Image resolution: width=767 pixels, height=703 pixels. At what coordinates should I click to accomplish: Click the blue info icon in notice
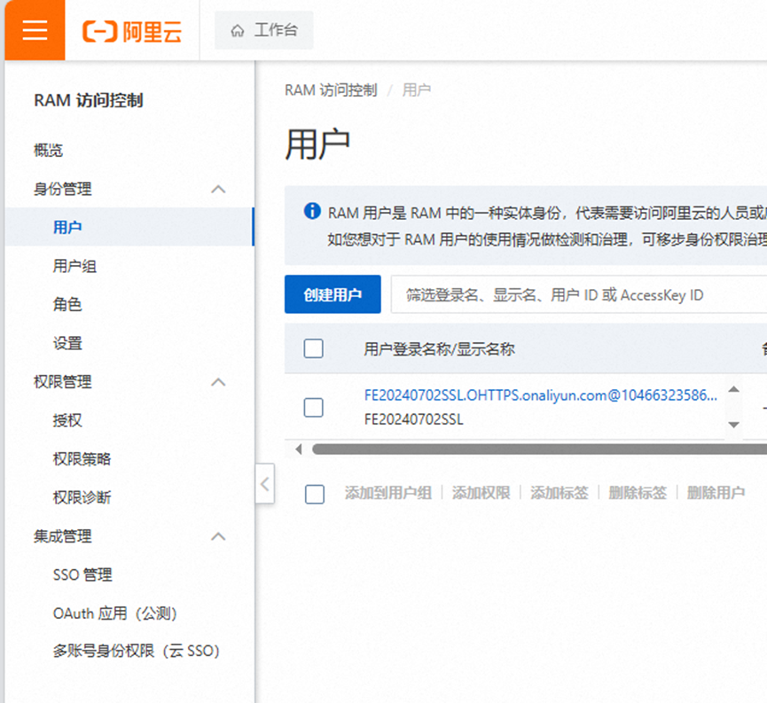[x=312, y=211]
